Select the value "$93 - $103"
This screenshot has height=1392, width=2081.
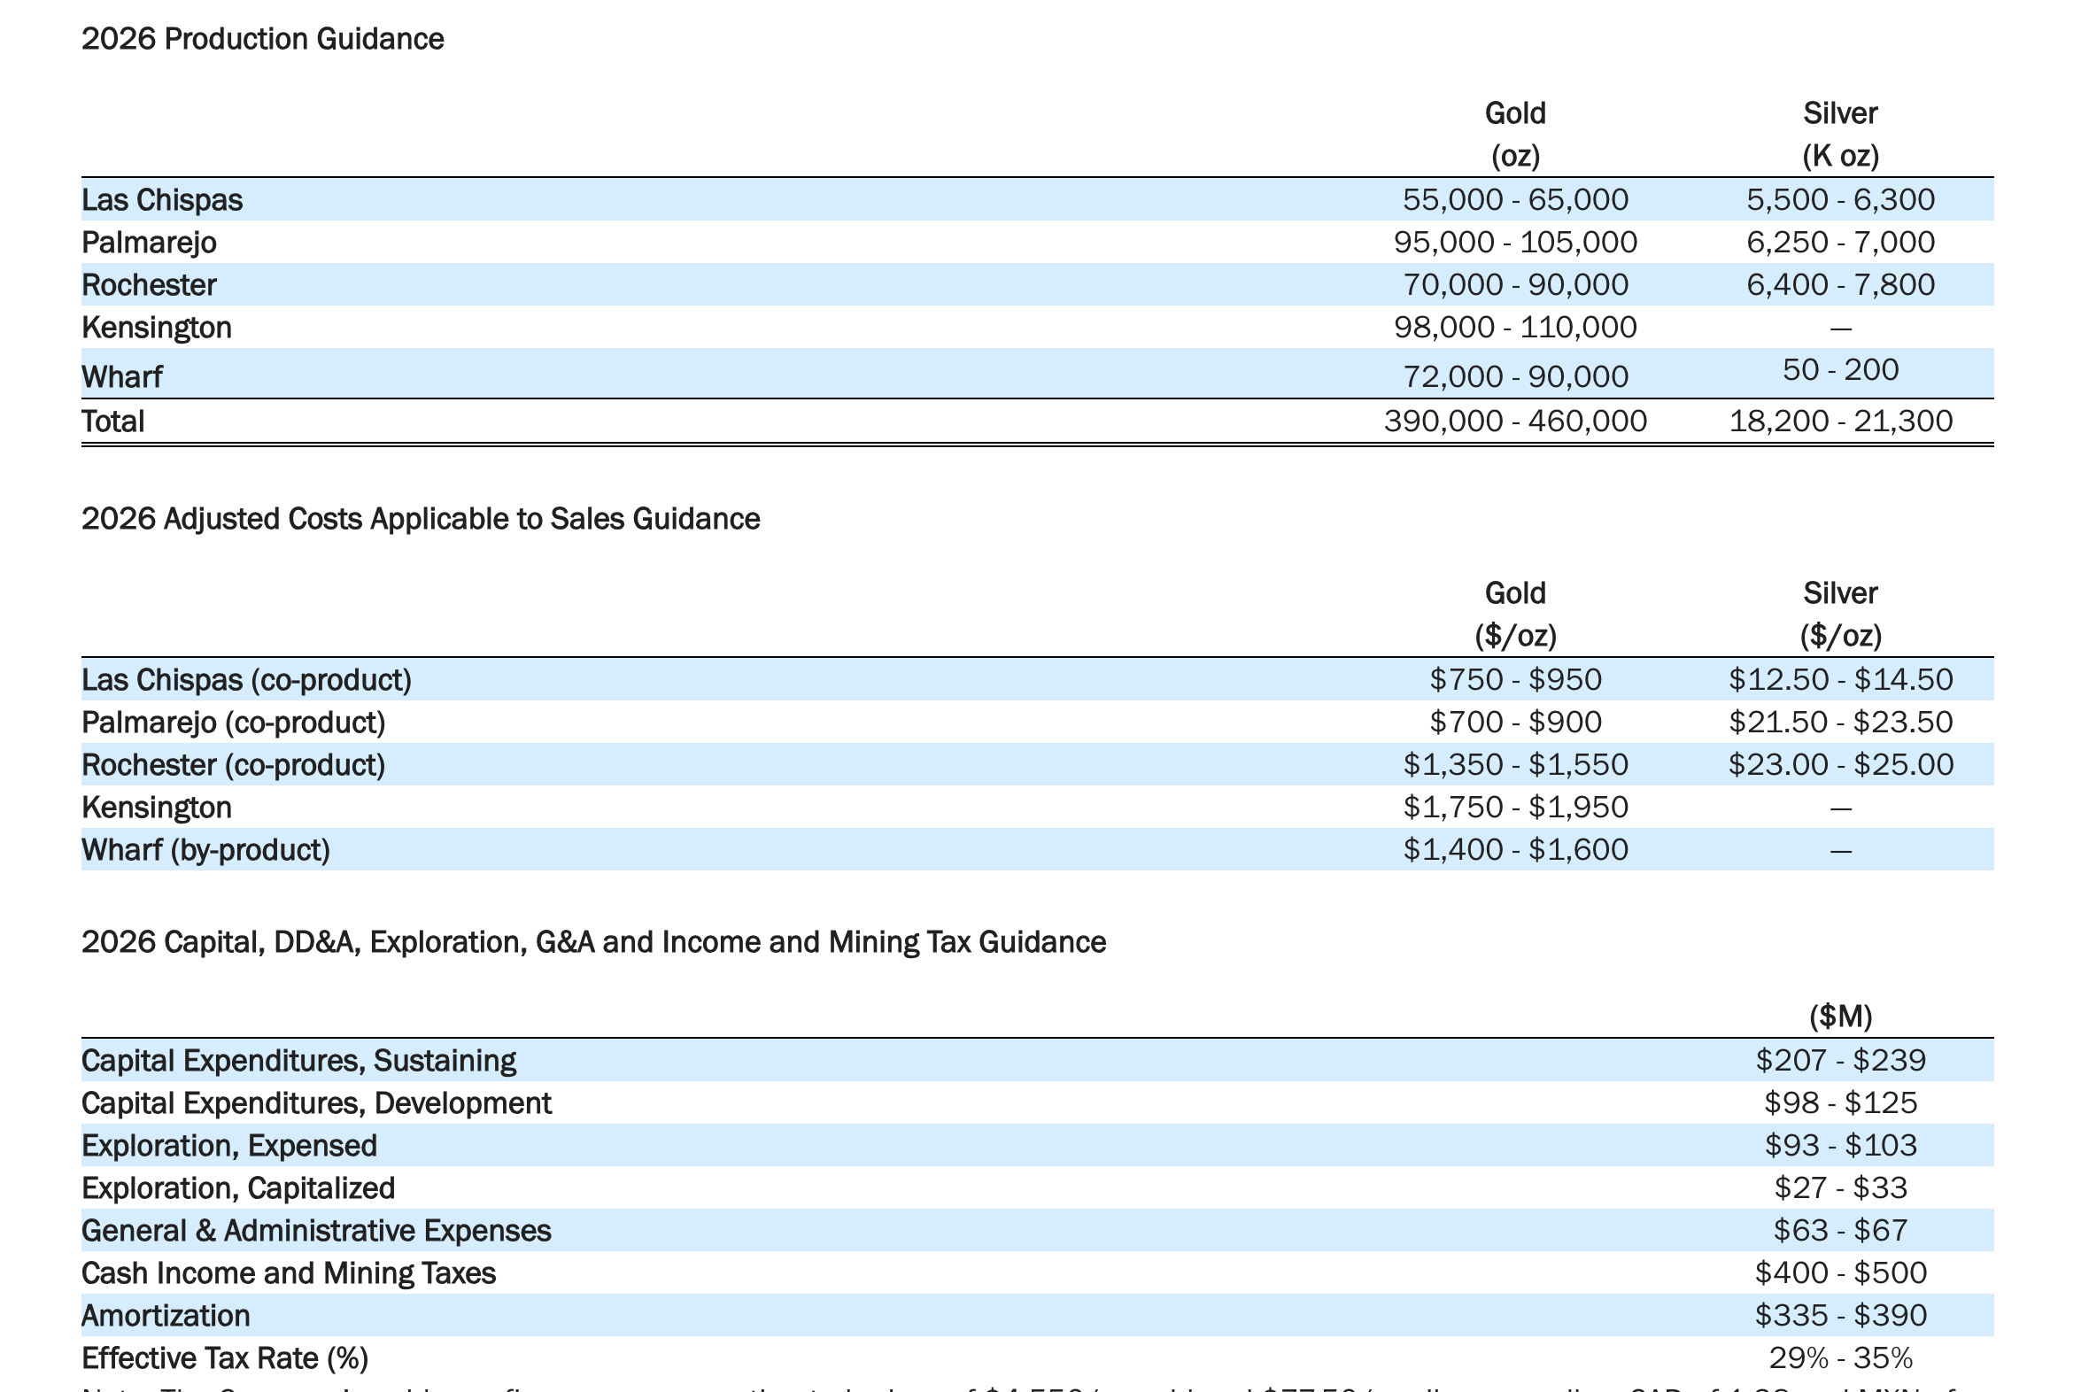tap(1840, 1146)
